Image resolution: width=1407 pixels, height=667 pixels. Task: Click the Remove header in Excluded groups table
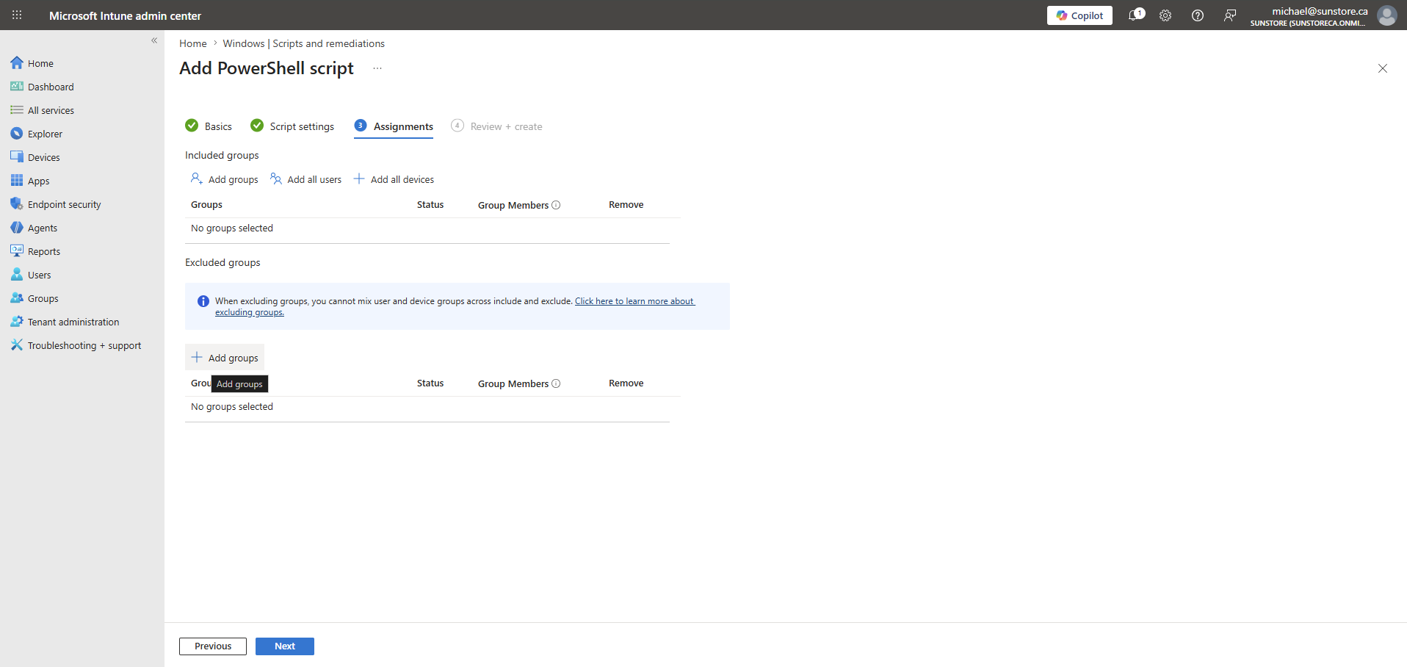tap(626, 383)
